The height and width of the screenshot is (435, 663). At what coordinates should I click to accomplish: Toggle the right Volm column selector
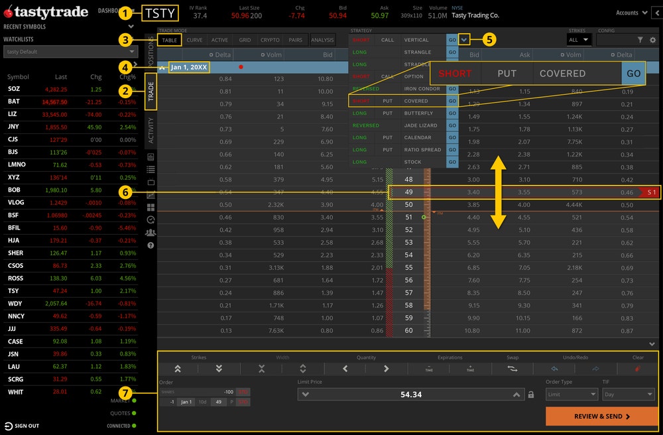click(562, 55)
